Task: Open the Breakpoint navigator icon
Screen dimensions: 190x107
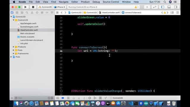Action: (47, 12)
